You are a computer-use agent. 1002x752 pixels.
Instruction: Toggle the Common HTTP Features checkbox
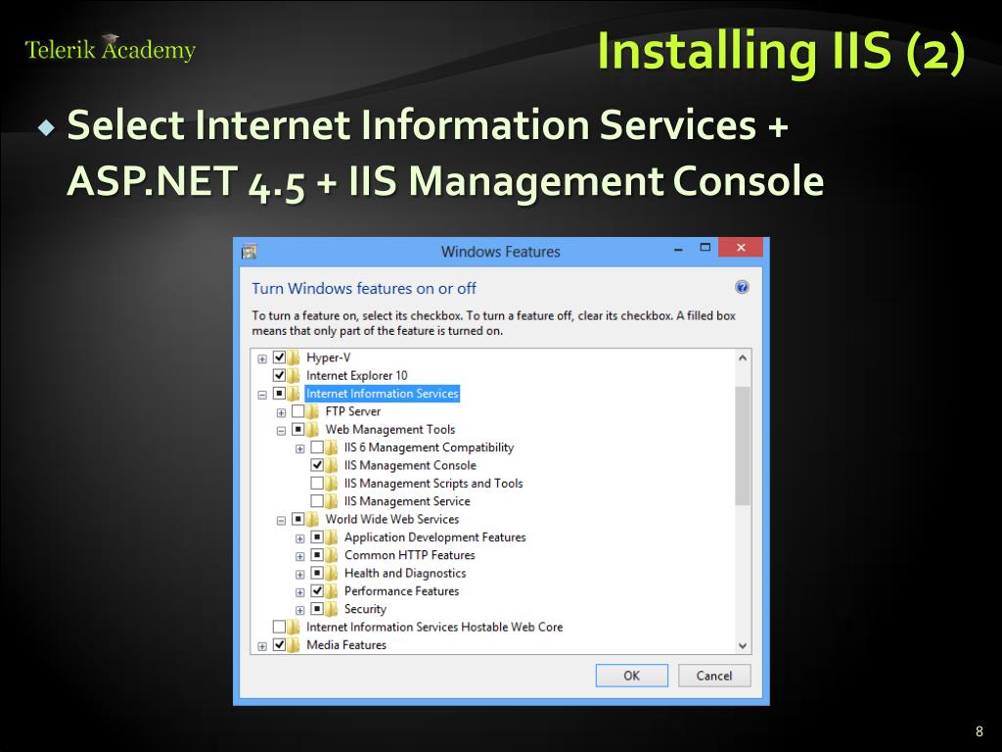tap(317, 554)
